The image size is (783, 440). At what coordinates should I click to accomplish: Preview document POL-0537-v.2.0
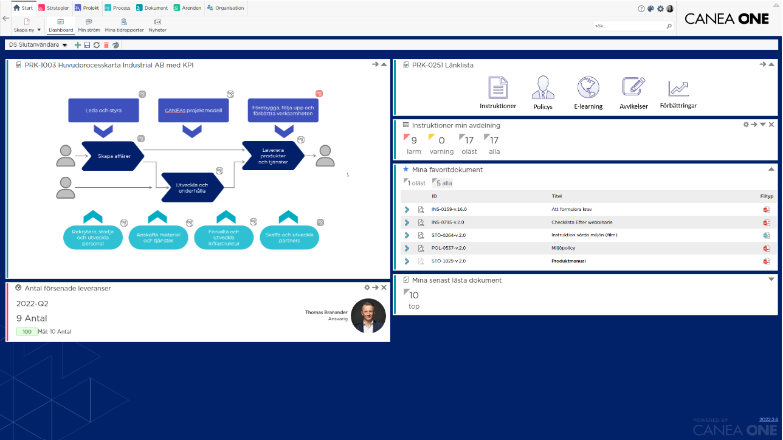[x=421, y=248]
